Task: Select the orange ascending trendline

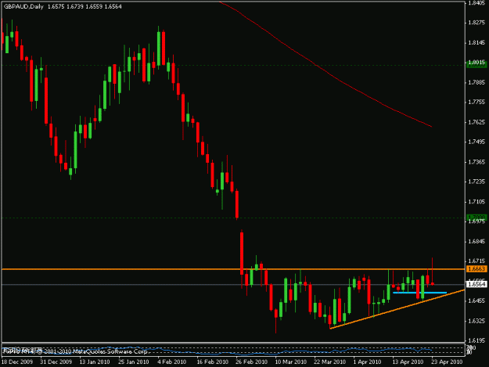Action: coord(397,309)
